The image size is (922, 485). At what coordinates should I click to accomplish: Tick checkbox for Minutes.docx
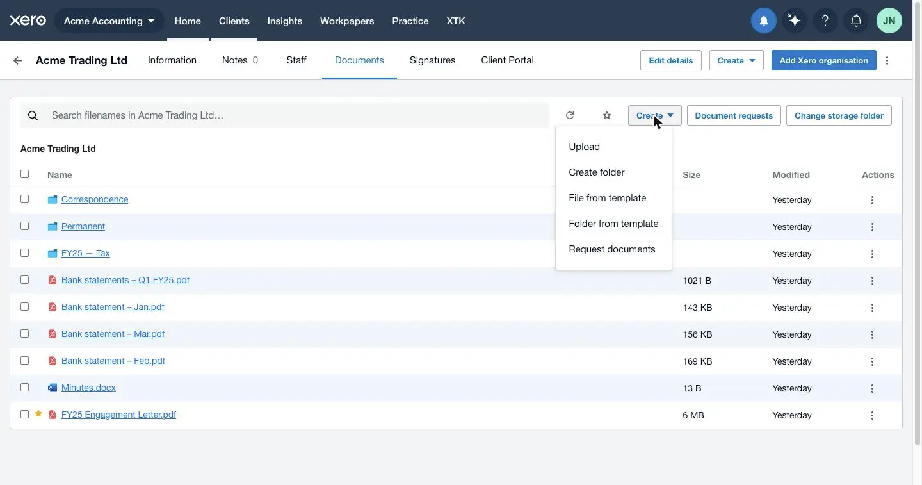(x=25, y=388)
